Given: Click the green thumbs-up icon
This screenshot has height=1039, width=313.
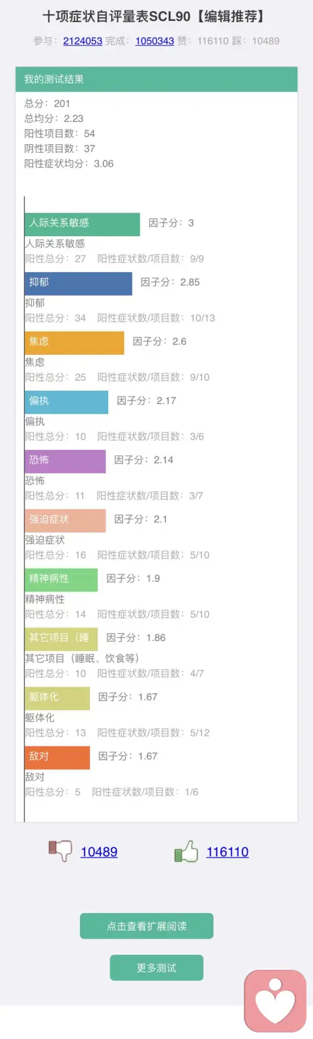Looking at the screenshot, I should tap(186, 851).
